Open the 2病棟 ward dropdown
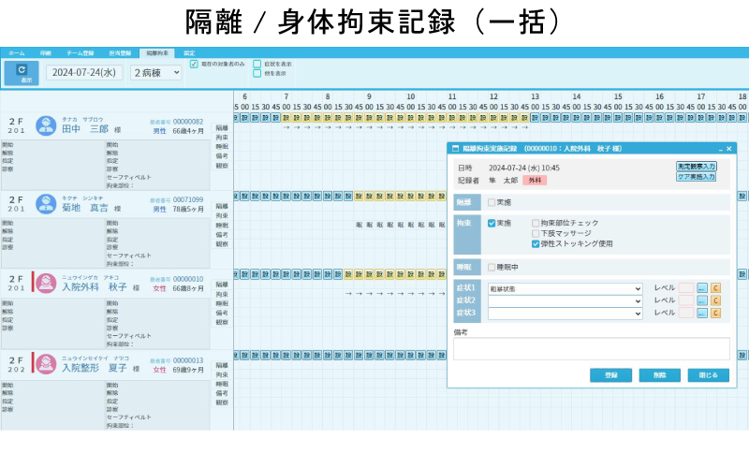 [x=156, y=72]
